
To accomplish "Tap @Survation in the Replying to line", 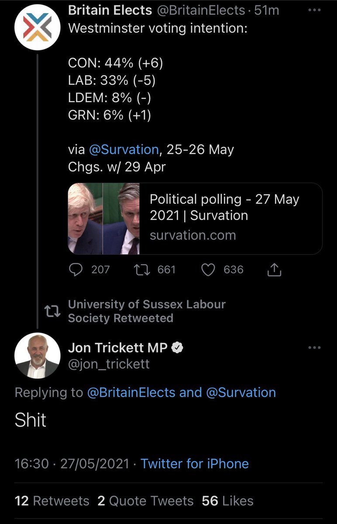I will click(241, 393).
